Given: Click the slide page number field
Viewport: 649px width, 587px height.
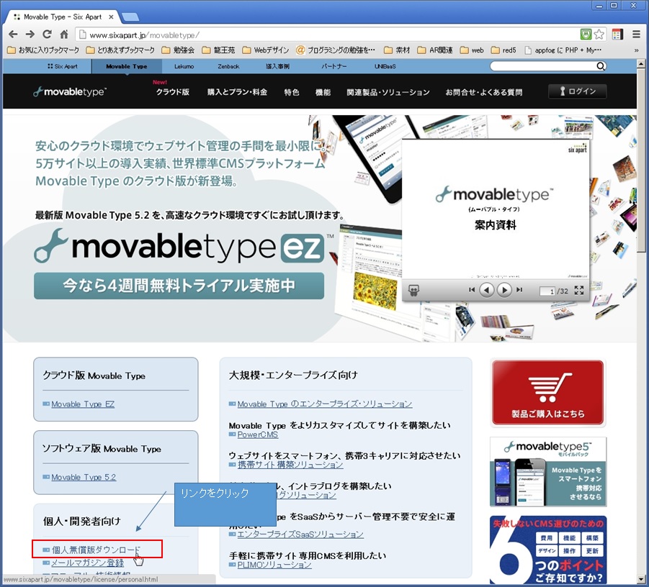Looking at the screenshot, I should [x=547, y=291].
